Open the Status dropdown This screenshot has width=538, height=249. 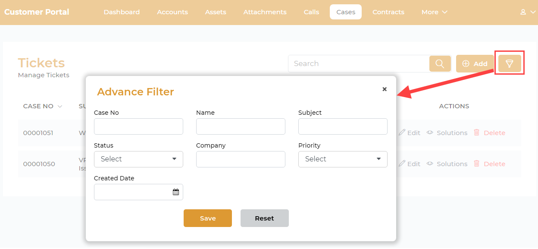[x=138, y=159]
